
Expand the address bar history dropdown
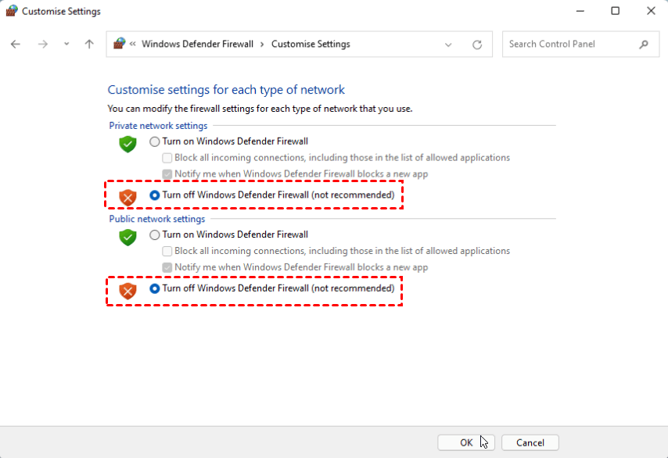(448, 45)
